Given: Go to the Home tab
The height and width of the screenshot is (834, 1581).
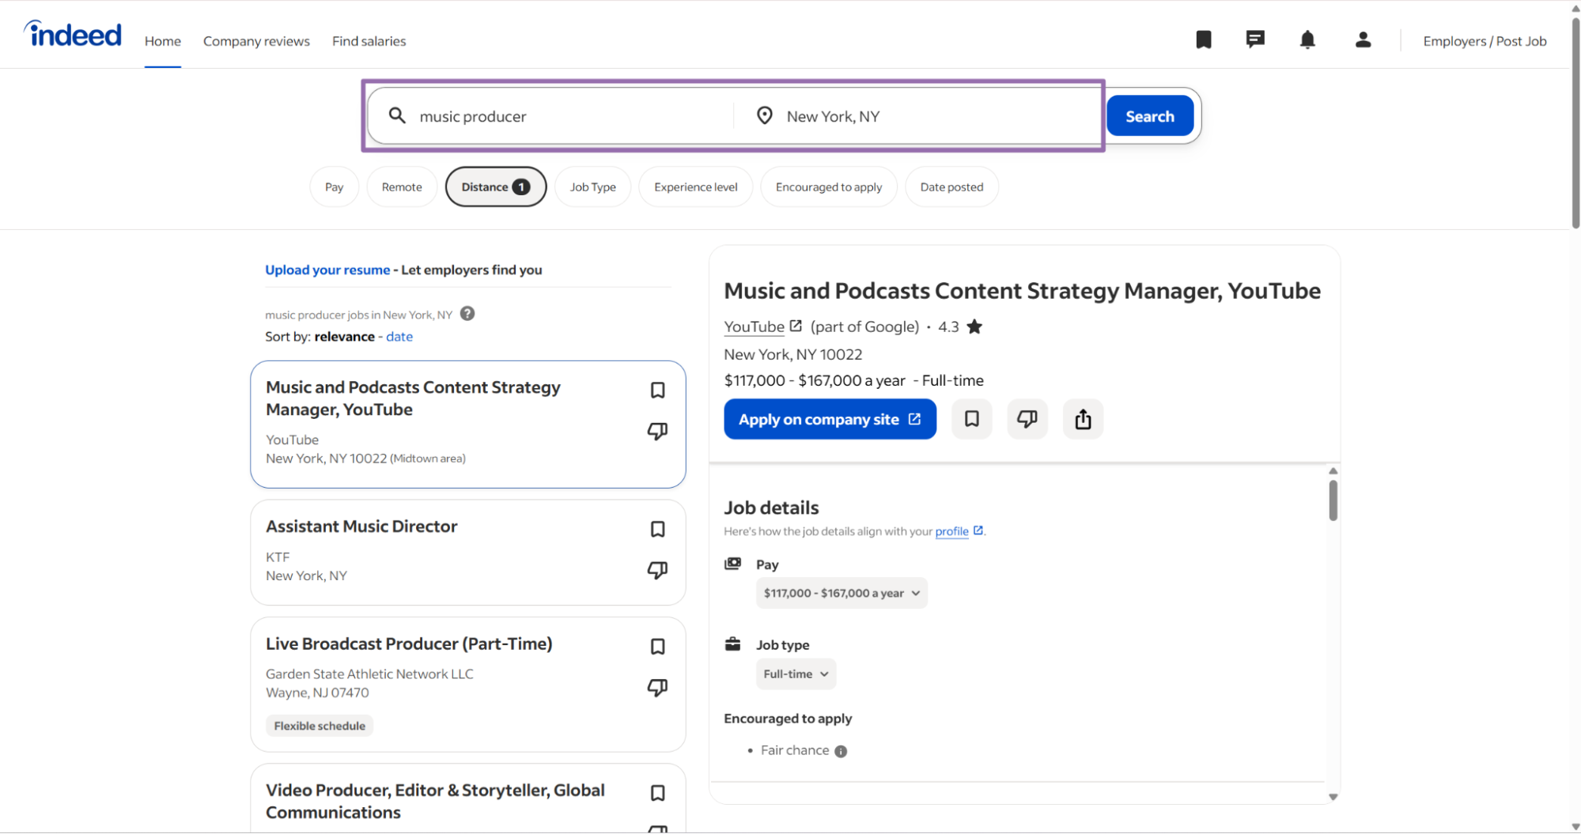Looking at the screenshot, I should pyautogui.click(x=162, y=41).
